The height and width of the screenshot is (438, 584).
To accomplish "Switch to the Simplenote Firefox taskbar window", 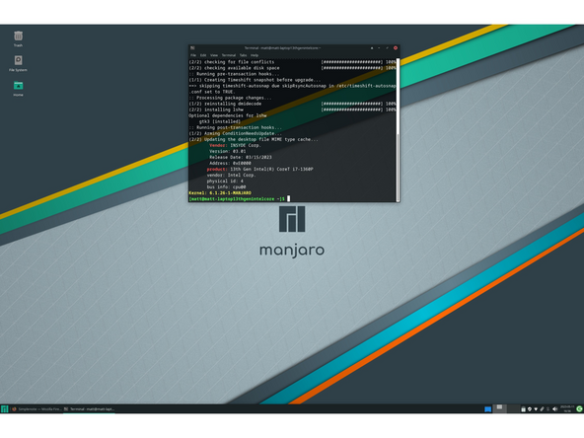I will 36,409.
